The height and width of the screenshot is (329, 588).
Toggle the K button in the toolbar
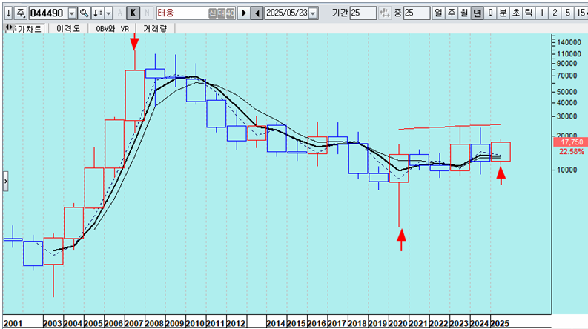tap(133, 13)
